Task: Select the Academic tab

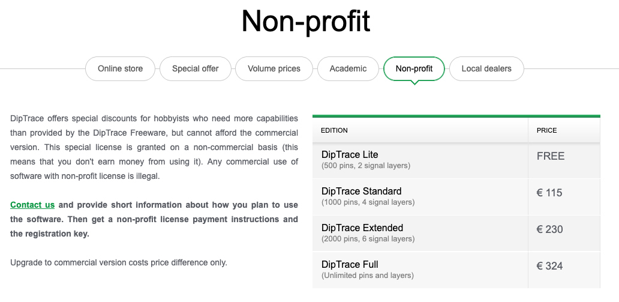Action: pyautogui.click(x=348, y=68)
